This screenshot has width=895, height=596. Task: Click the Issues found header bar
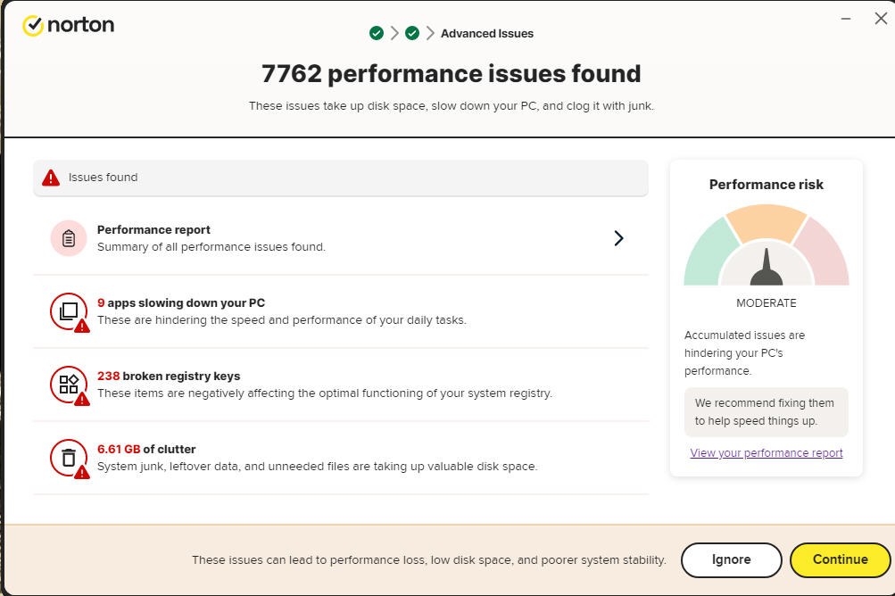pos(341,178)
